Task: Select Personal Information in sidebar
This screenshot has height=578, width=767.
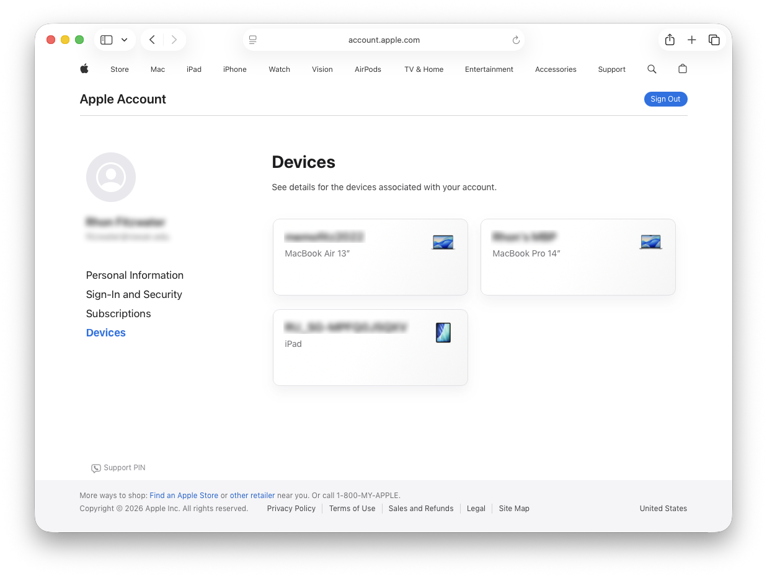Action: (135, 275)
